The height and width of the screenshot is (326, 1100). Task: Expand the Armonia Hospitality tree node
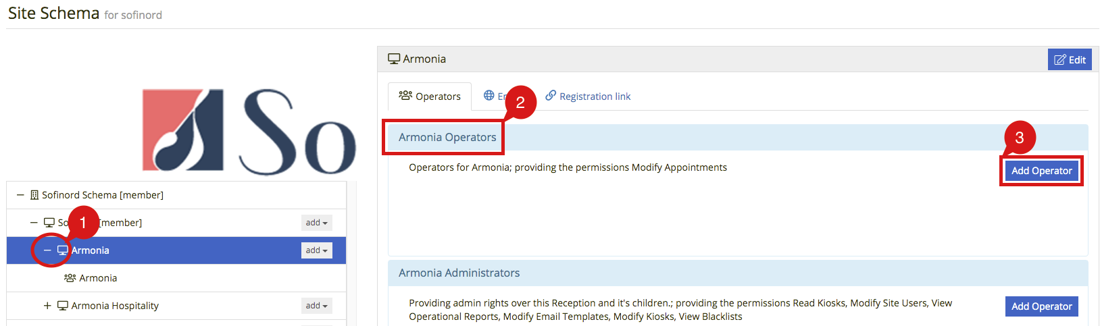pos(47,306)
